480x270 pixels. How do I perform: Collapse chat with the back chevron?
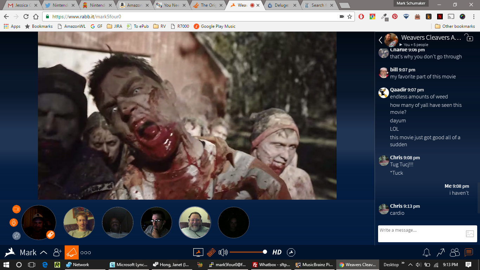coord(381,40)
